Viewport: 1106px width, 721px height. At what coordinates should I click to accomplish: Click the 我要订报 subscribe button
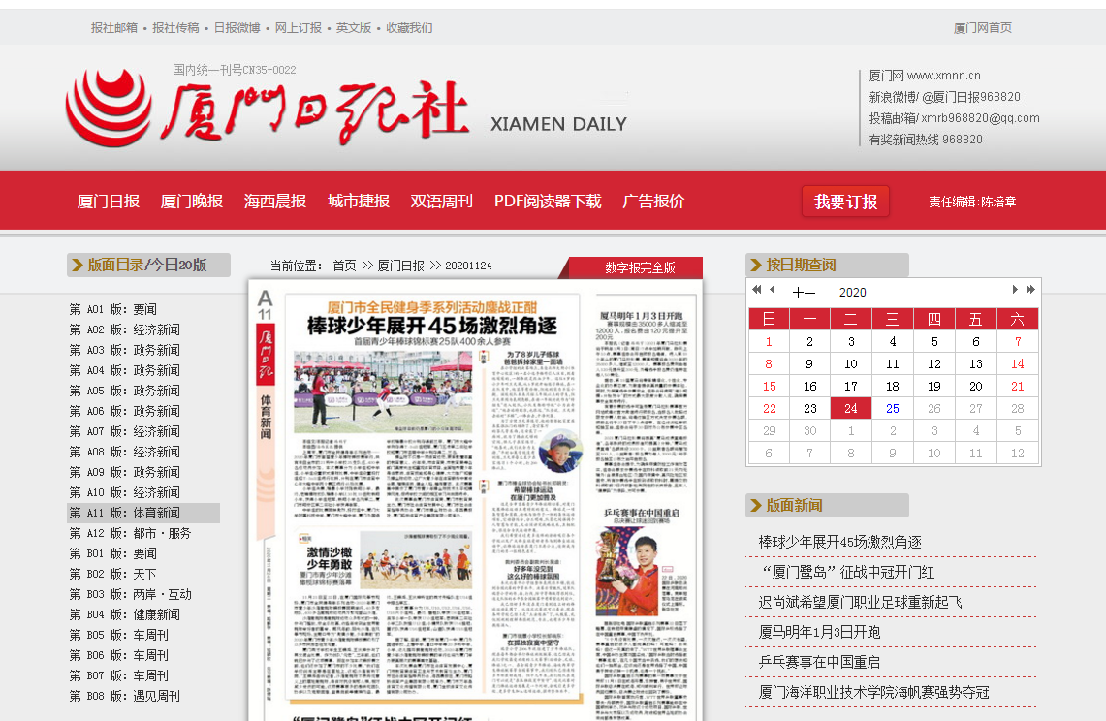click(845, 202)
